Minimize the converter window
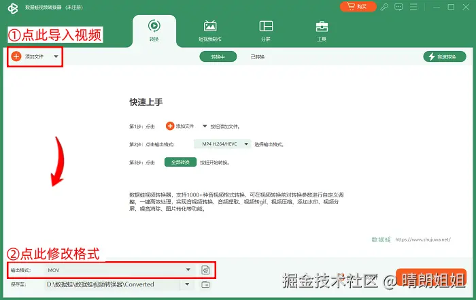 click(x=437, y=7)
